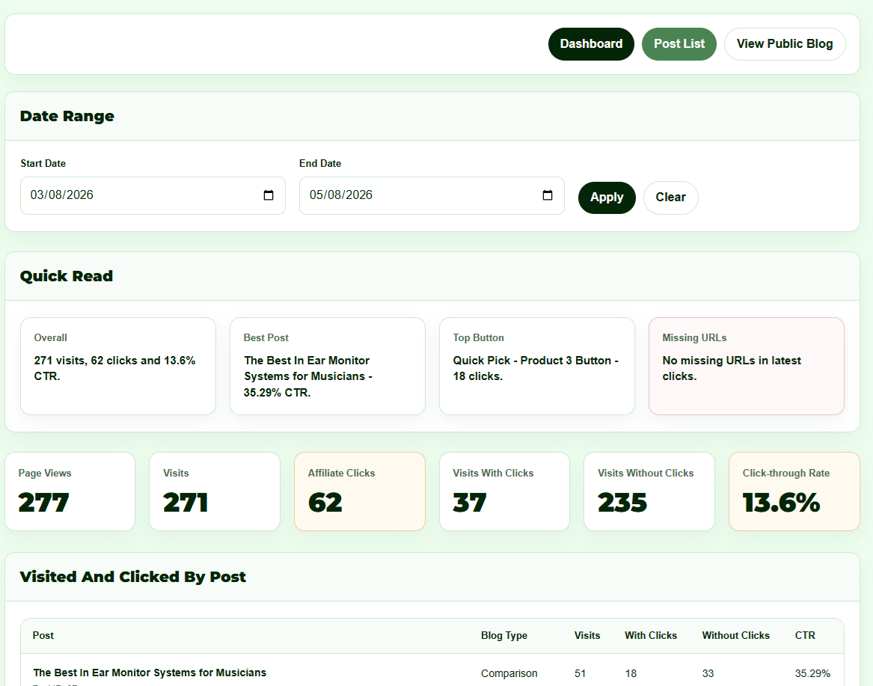The image size is (873, 686).
Task: Go to the Dashboard page
Action: point(591,44)
